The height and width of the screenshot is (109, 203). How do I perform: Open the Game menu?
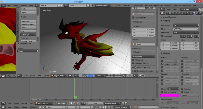[x=15, y=6]
